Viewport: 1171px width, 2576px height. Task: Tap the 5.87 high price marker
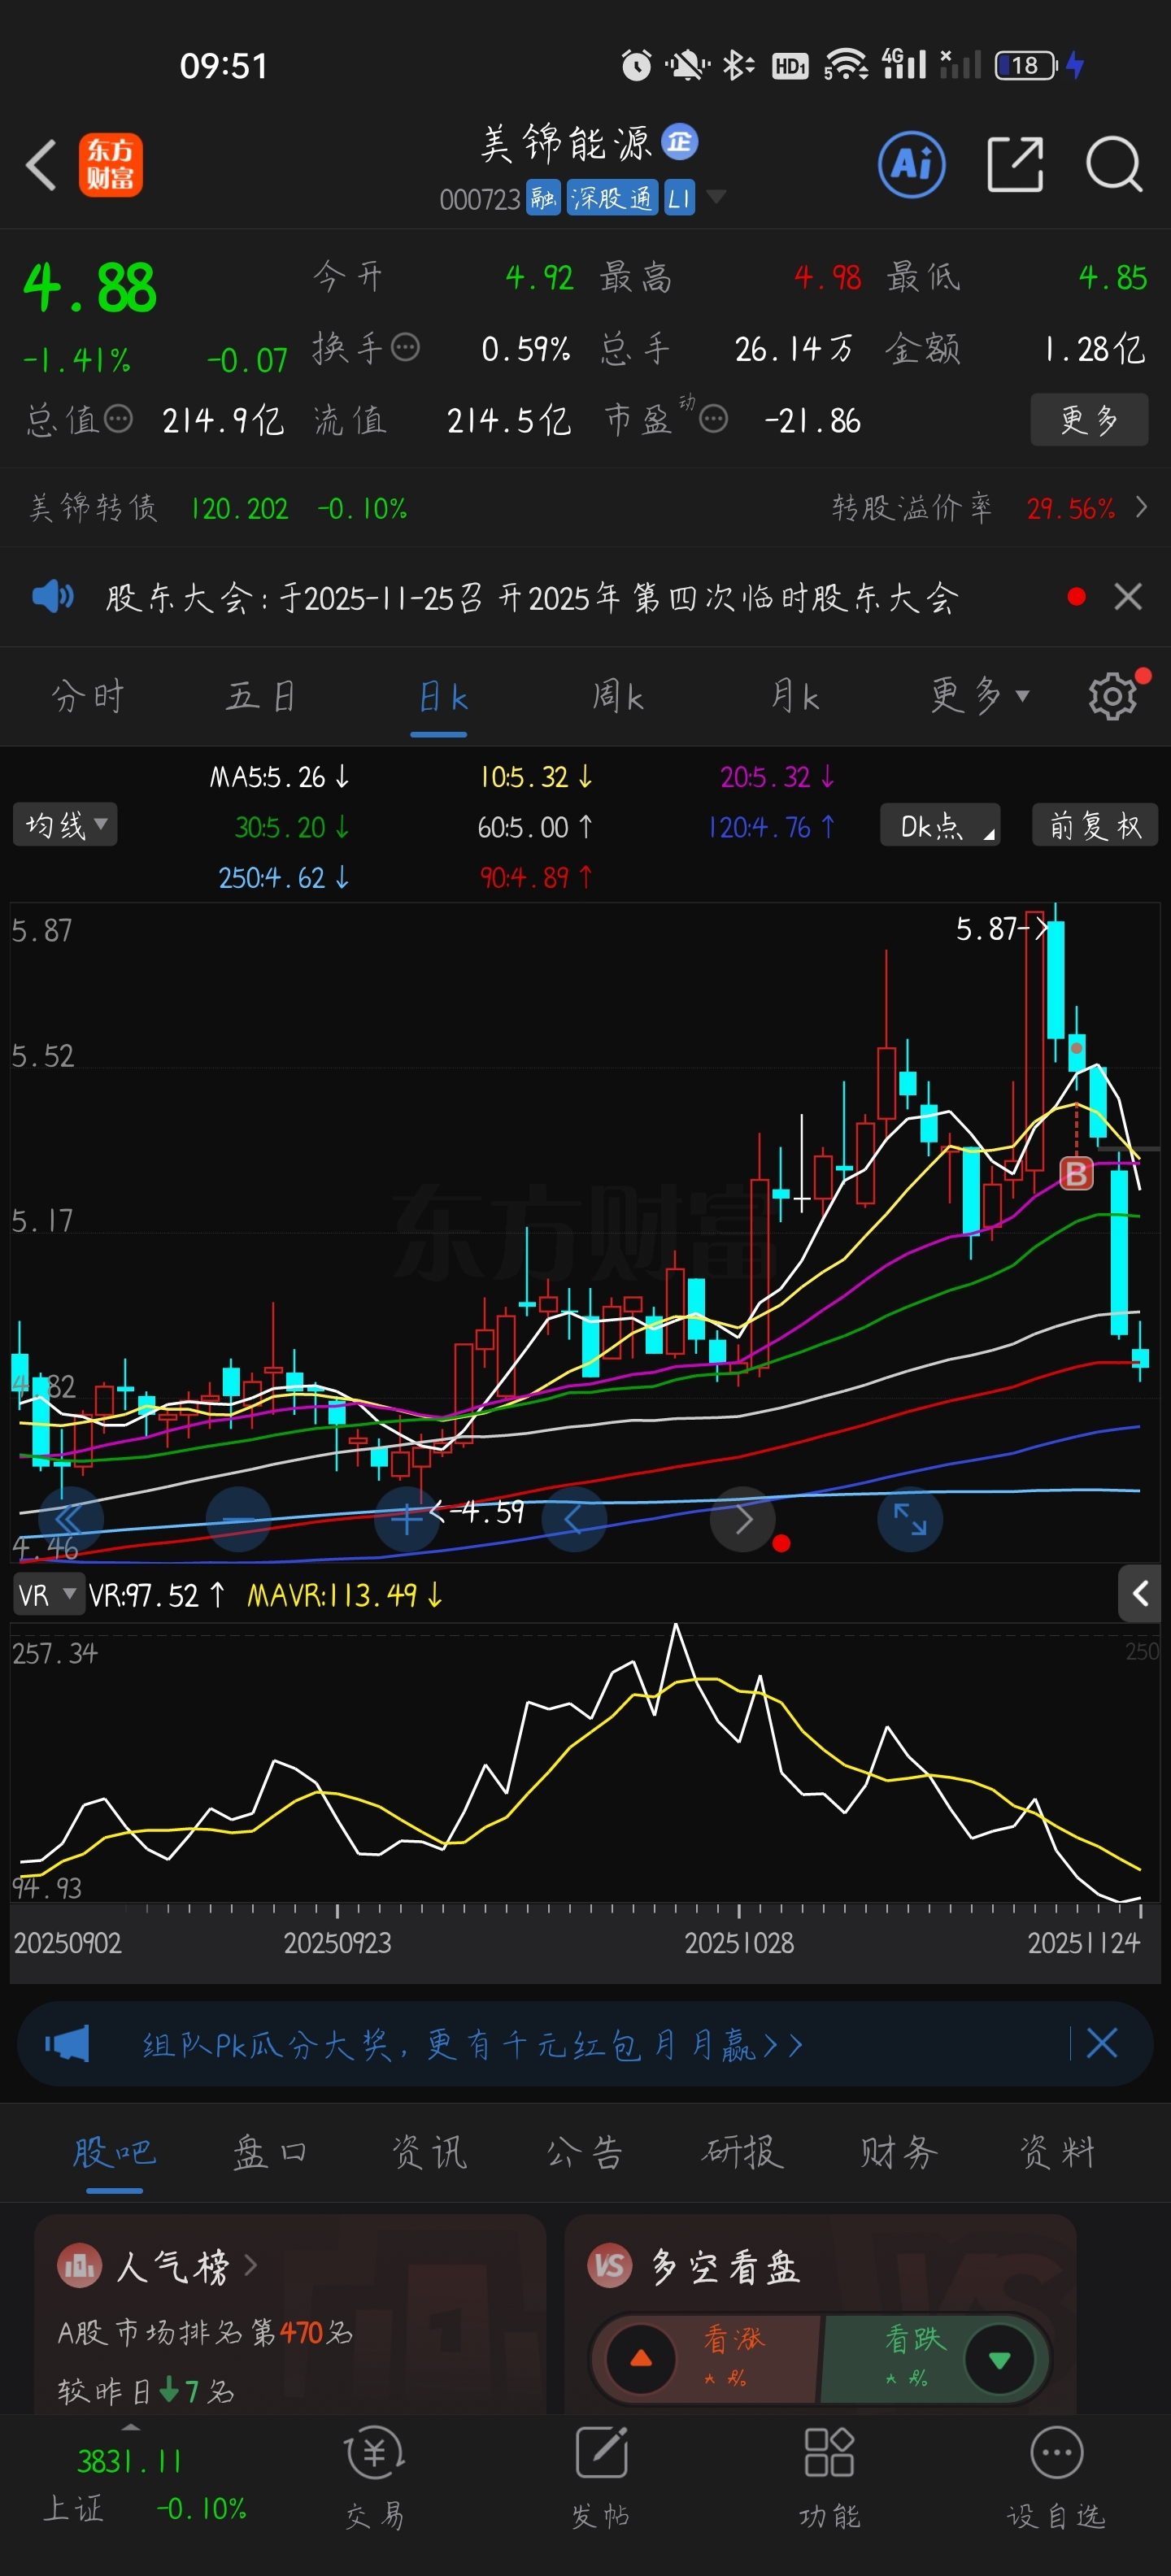pyautogui.click(x=1001, y=929)
